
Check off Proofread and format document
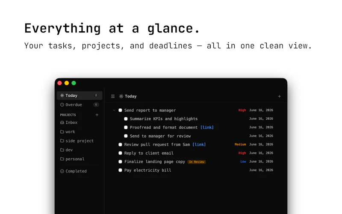pos(126,127)
